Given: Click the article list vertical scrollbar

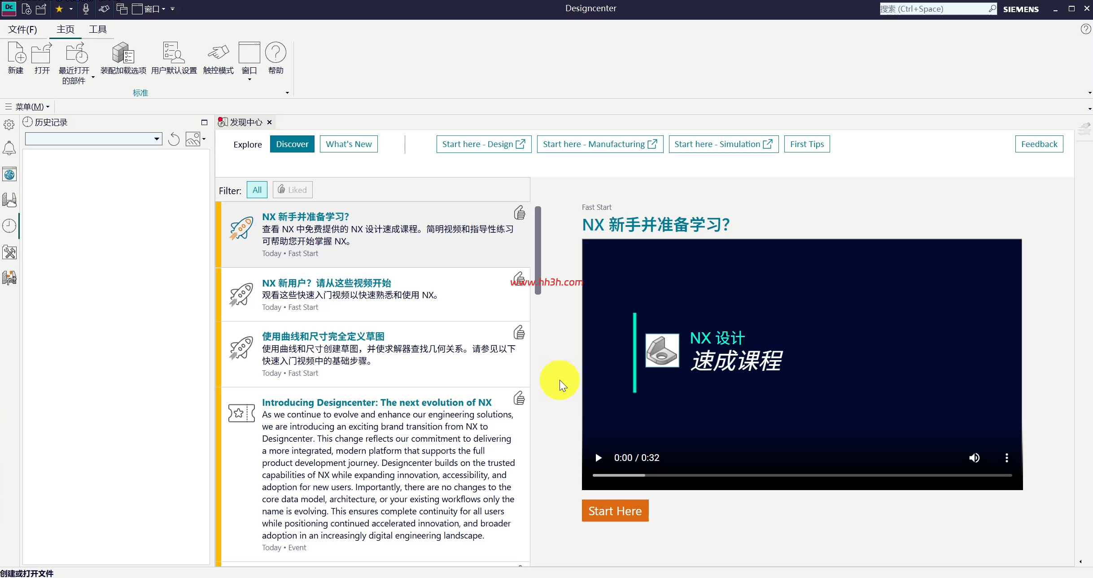Looking at the screenshot, I should click(538, 250).
